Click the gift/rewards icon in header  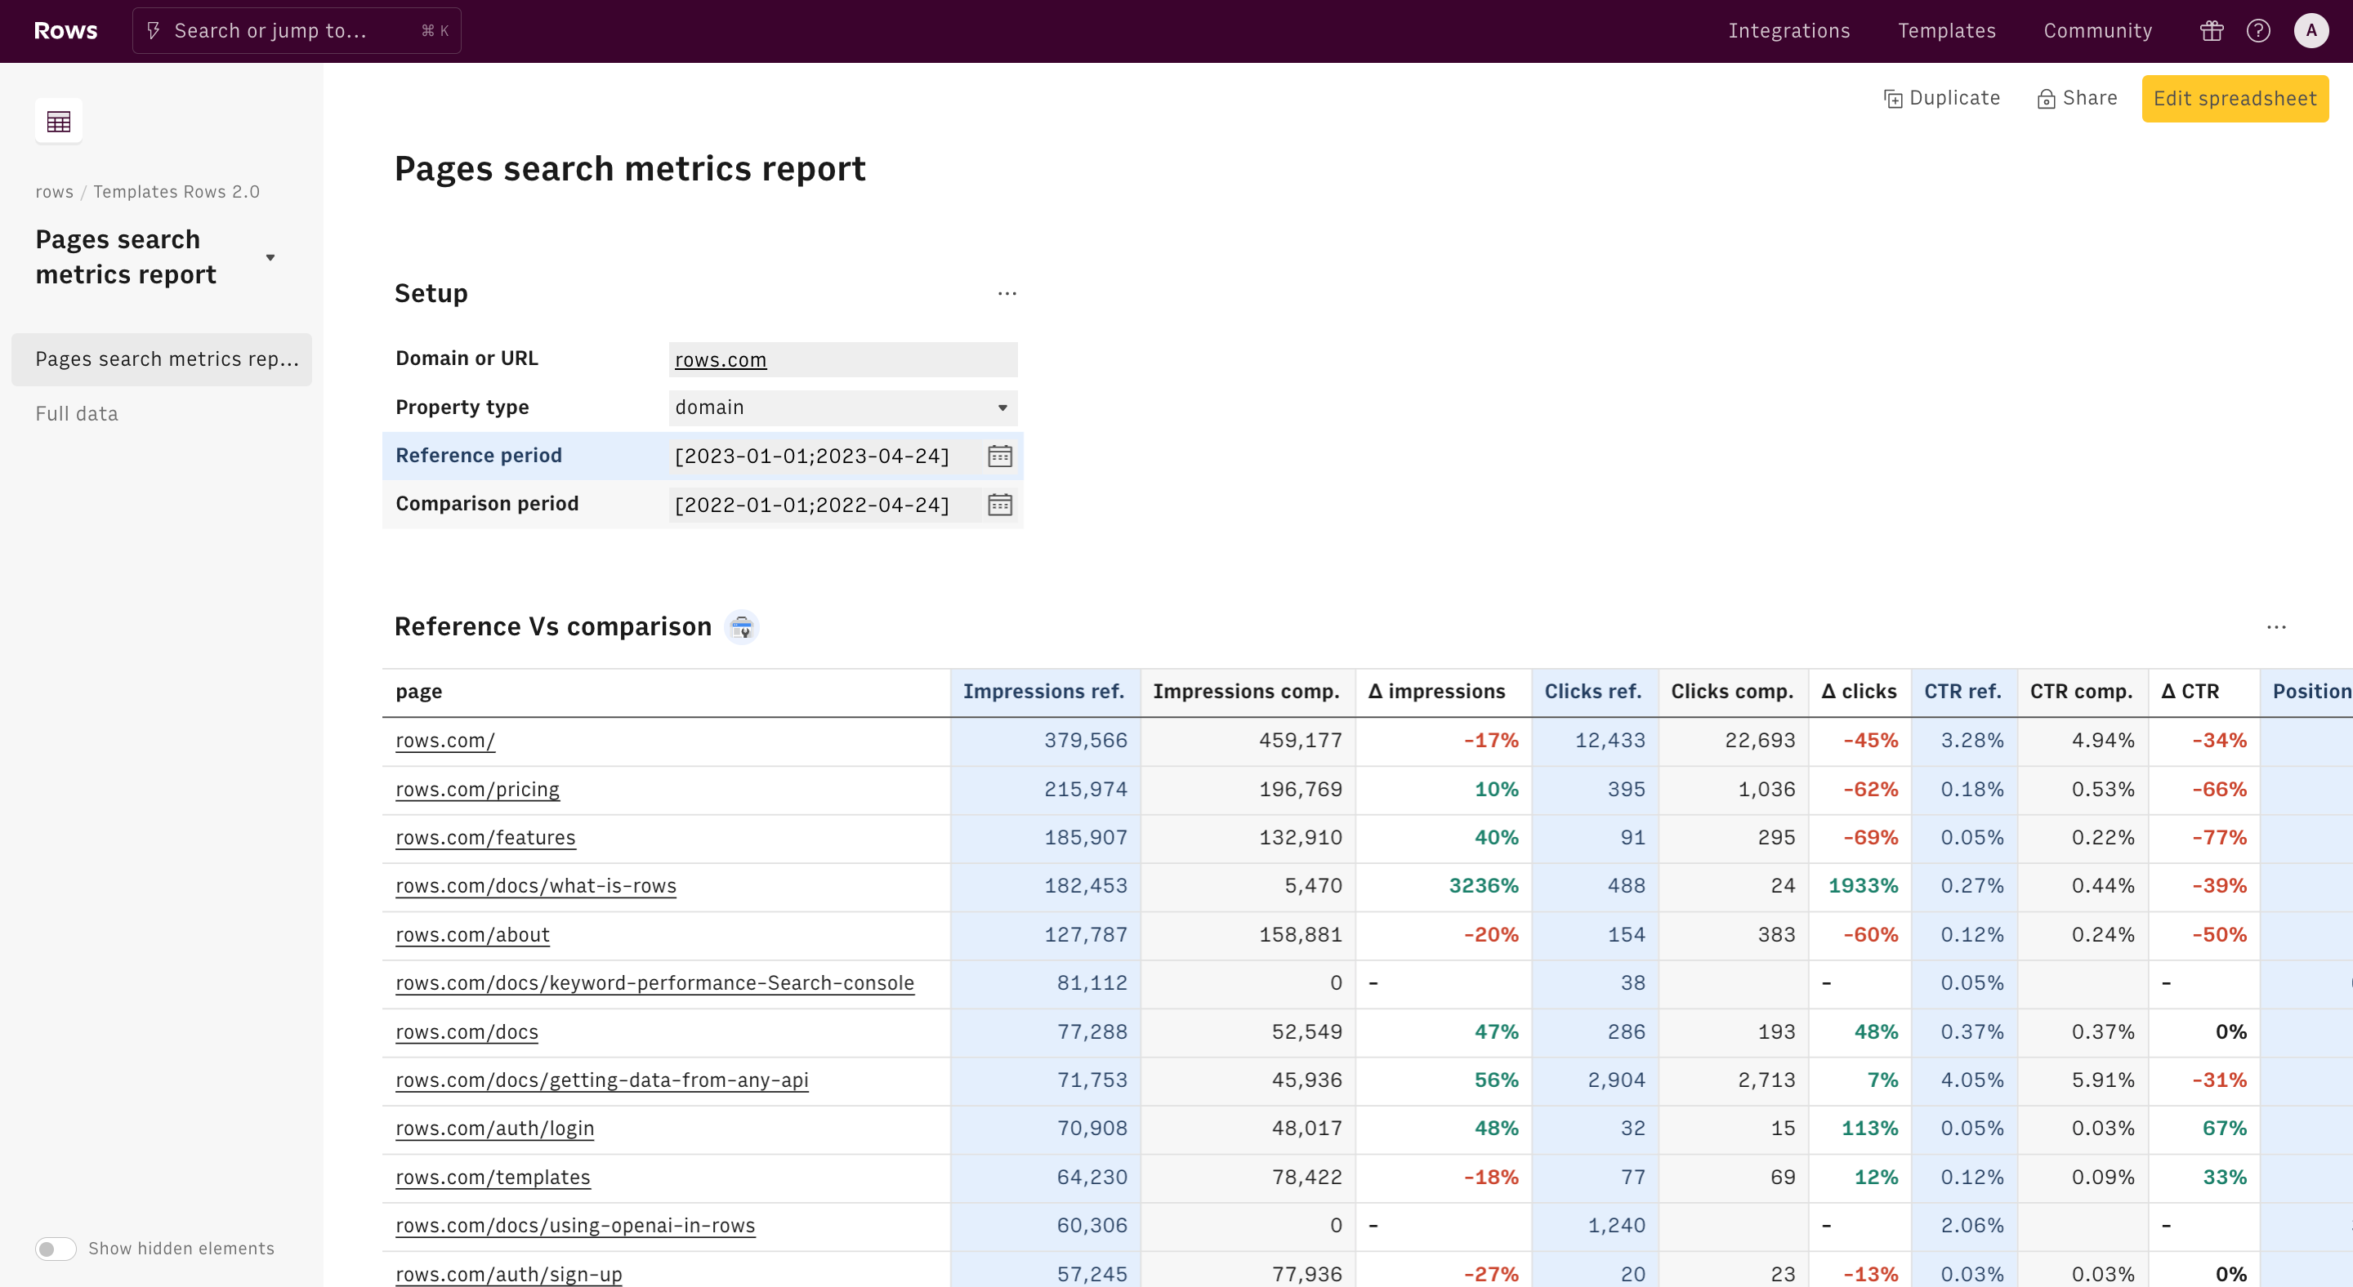point(2210,32)
